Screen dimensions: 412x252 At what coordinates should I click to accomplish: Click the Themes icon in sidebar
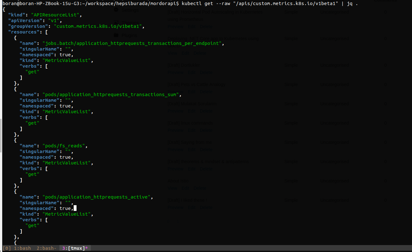point(116,22)
